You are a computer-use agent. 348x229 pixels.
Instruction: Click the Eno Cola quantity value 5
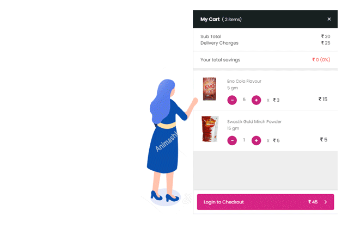[244, 100]
